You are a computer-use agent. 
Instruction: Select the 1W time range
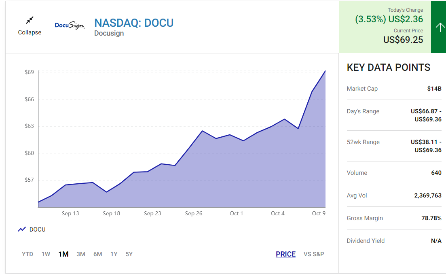[46, 254]
